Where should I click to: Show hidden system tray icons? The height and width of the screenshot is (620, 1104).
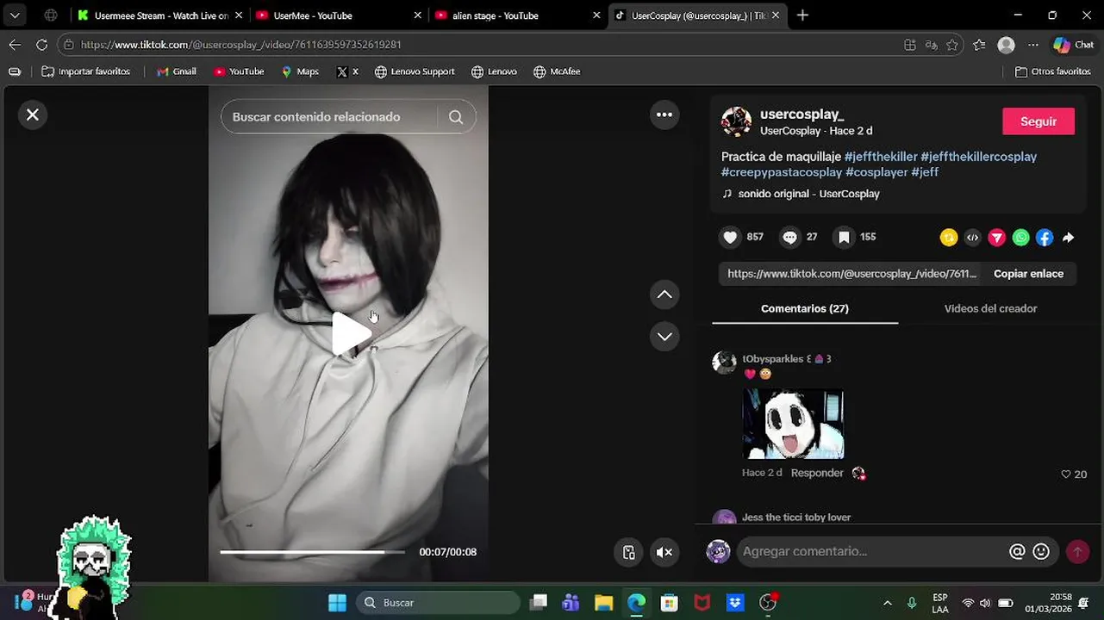[x=888, y=603]
